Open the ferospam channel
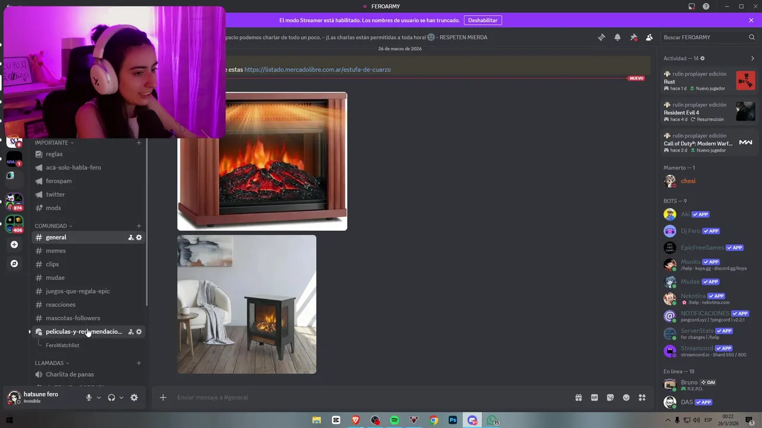 click(x=88, y=181)
